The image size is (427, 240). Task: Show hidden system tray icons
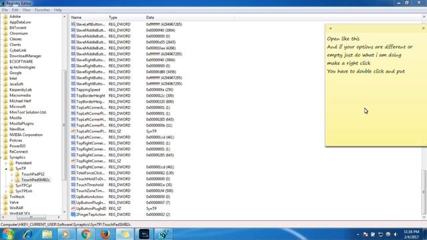point(358,234)
